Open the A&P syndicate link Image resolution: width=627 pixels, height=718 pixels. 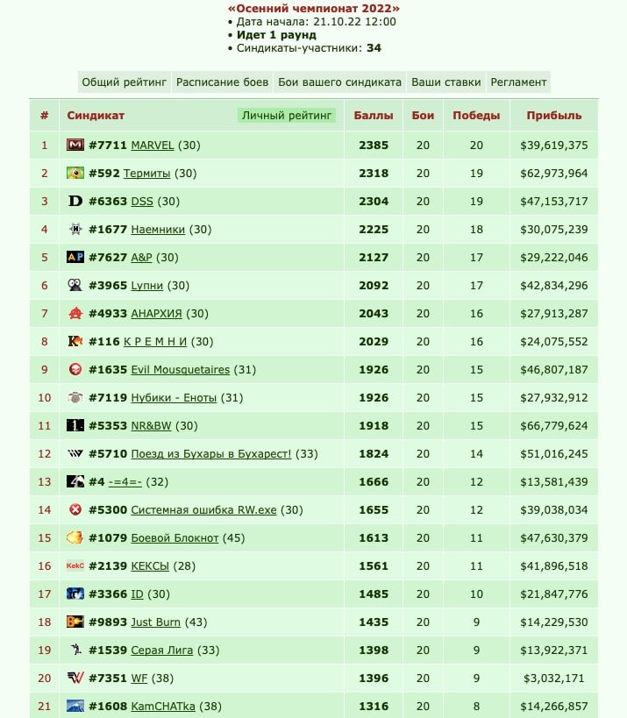click(x=141, y=258)
